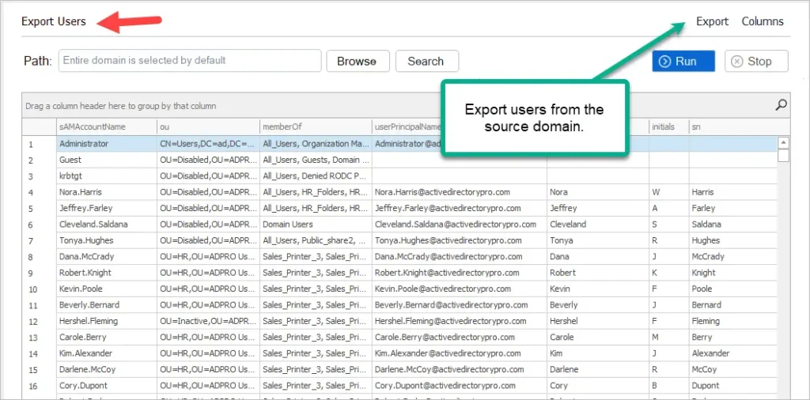Viewport: 810px width, 400px height.
Task: Click the first name cell Darlene
Action: (x=598, y=369)
